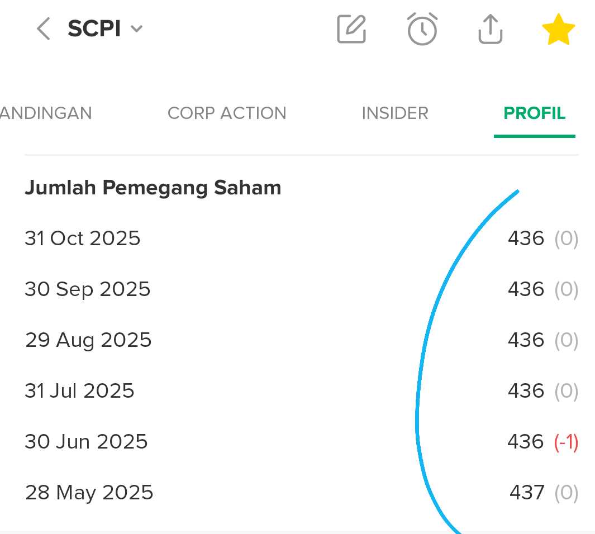Set a price alert with alarm icon
The width and height of the screenshot is (595, 534).
pos(422,29)
